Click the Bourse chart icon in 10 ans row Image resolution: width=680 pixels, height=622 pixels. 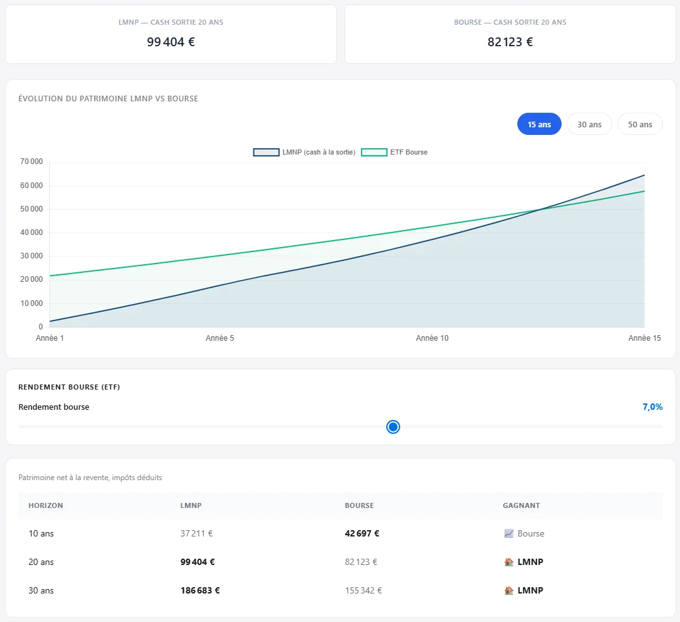[508, 533]
